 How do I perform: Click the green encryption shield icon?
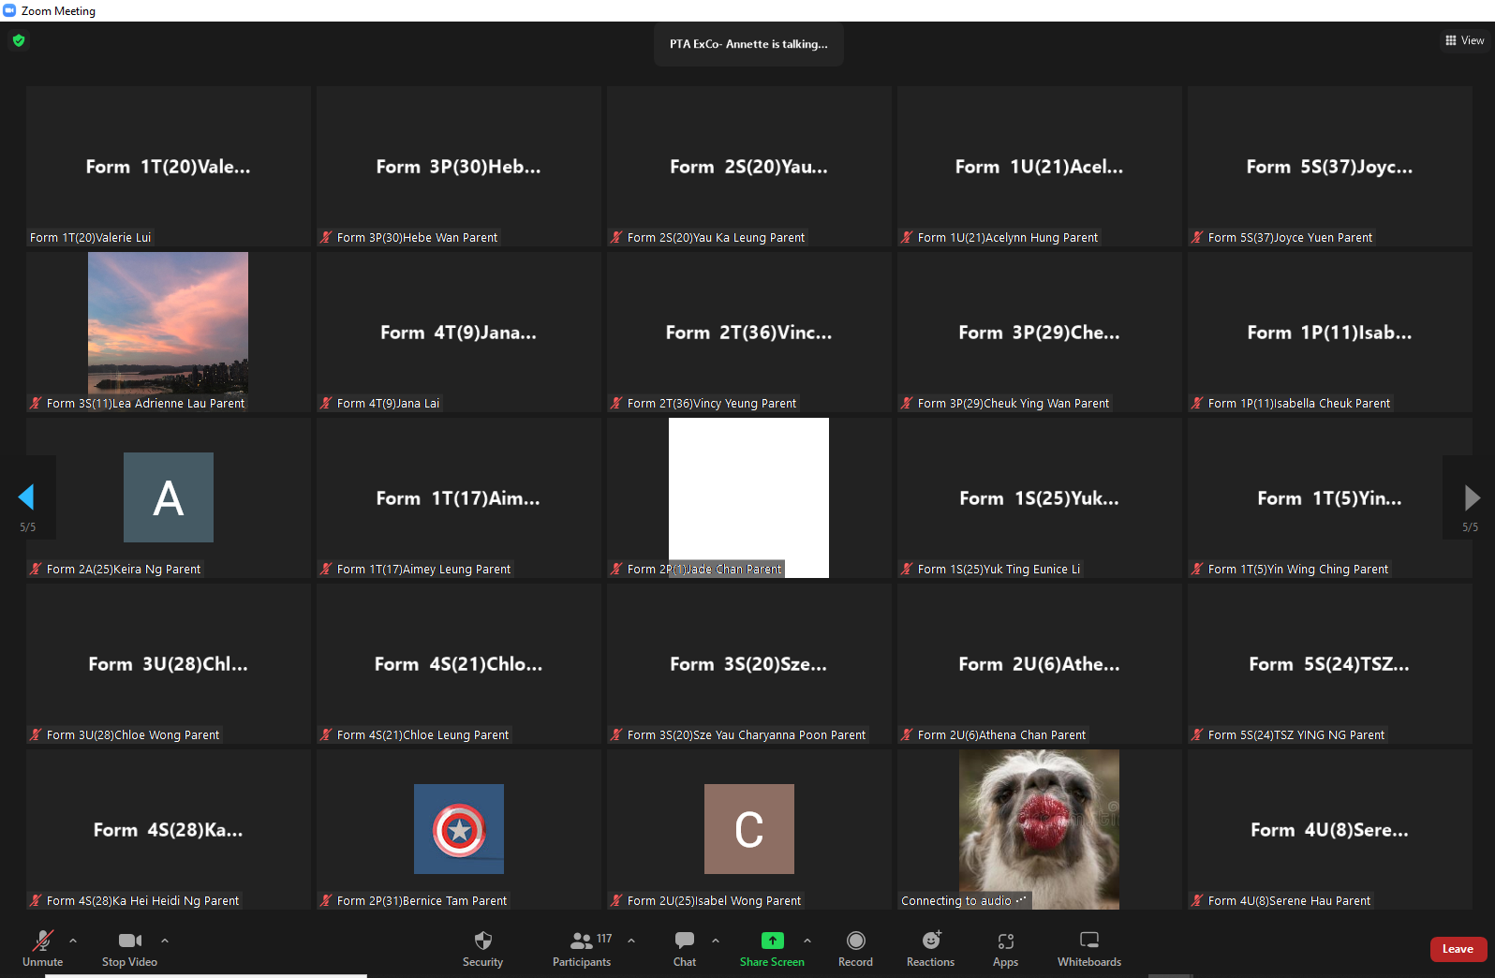tap(19, 40)
